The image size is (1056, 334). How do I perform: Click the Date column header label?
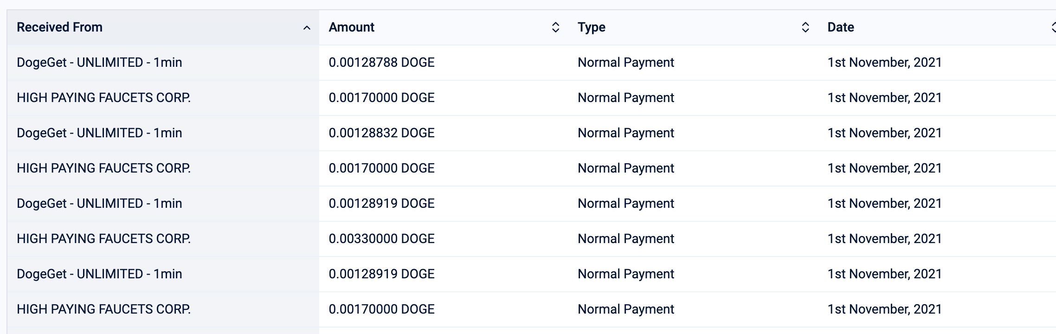click(841, 27)
